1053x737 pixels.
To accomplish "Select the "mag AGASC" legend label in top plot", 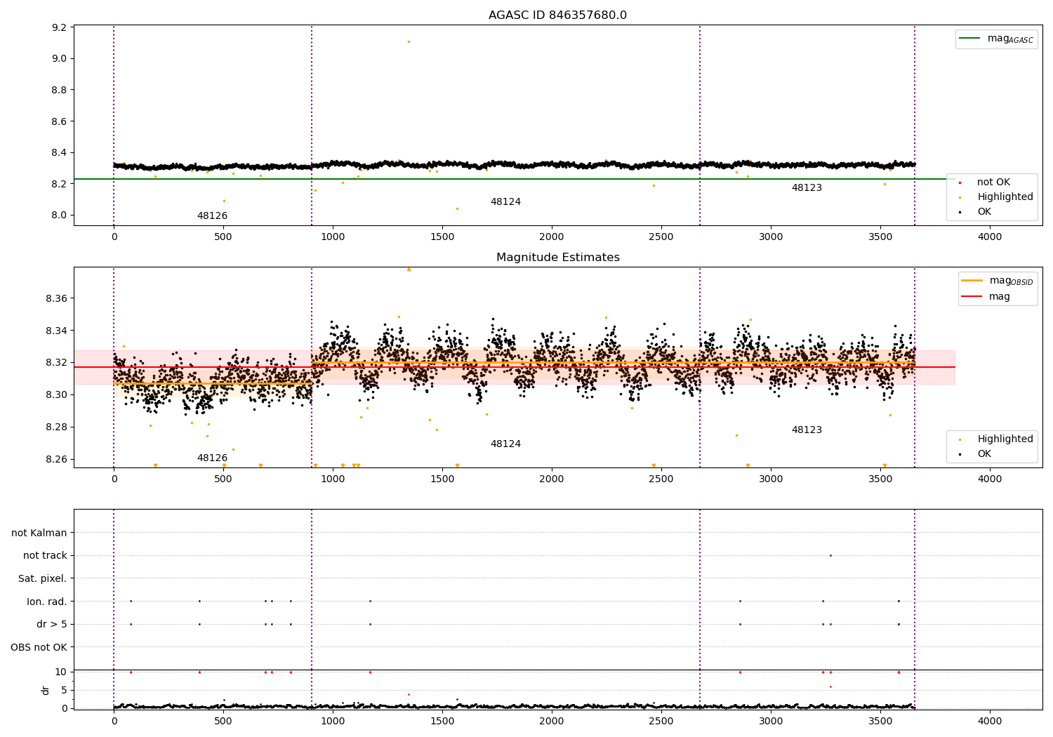I will 1010,39.
